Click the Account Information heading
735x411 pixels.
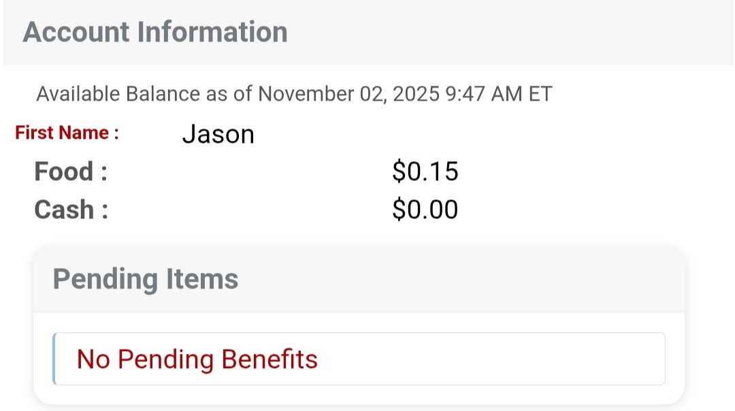[x=155, y=32]
